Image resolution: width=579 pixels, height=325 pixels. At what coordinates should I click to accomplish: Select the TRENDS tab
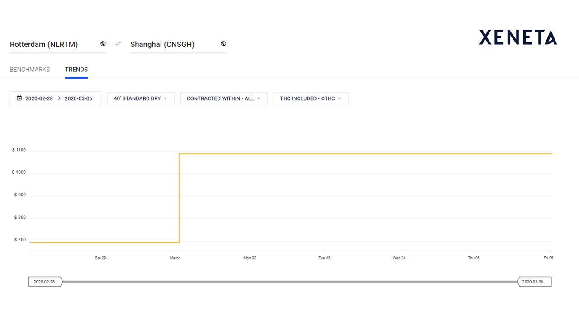pos(76,70)
